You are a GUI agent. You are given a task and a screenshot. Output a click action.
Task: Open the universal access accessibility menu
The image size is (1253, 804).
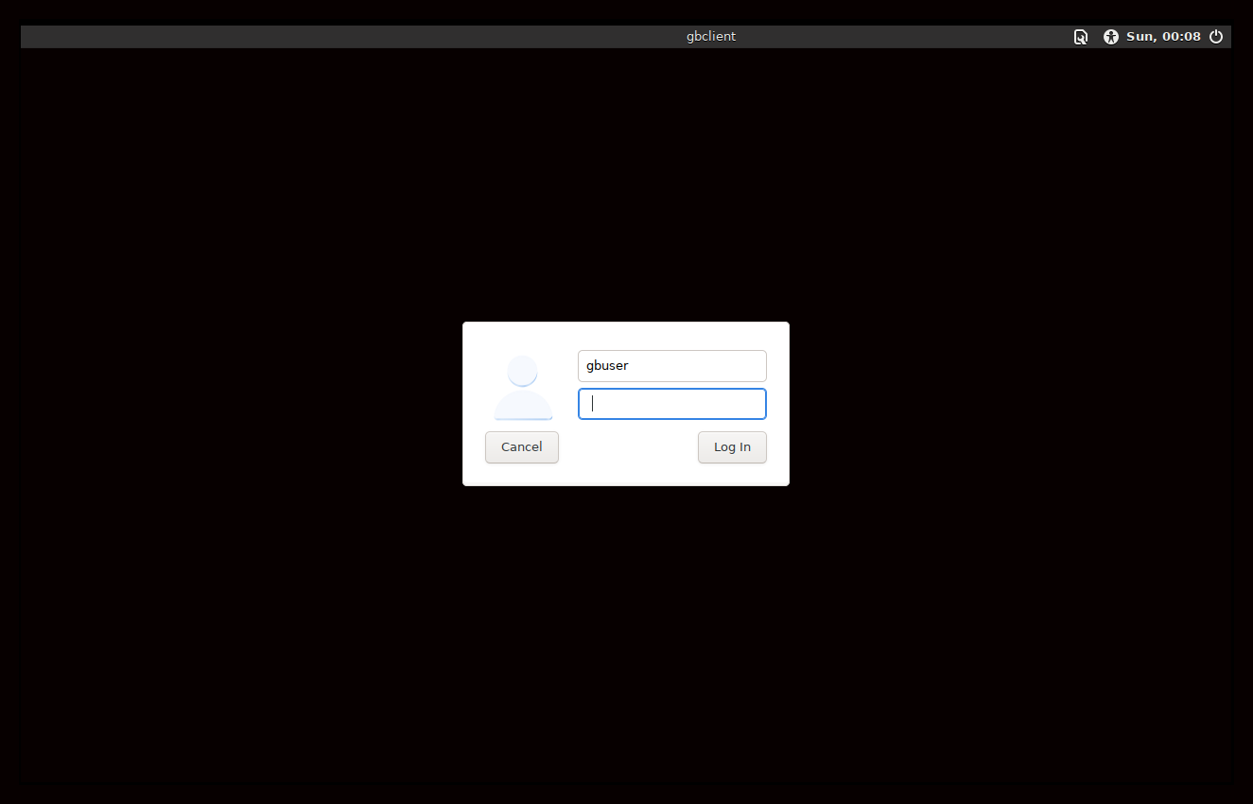click(1110, 37)
